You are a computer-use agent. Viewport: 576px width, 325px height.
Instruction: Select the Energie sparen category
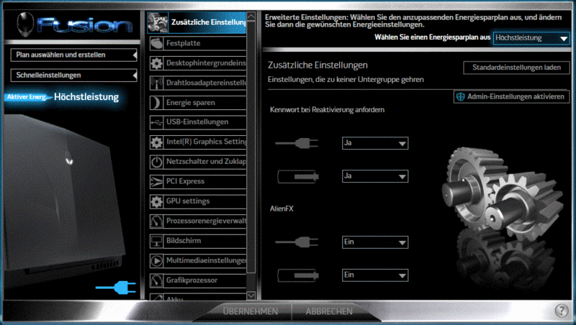pos(197,103)
